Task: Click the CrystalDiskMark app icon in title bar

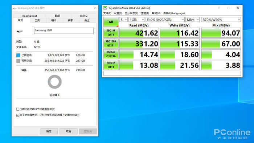Action: (x=105, y=8)
